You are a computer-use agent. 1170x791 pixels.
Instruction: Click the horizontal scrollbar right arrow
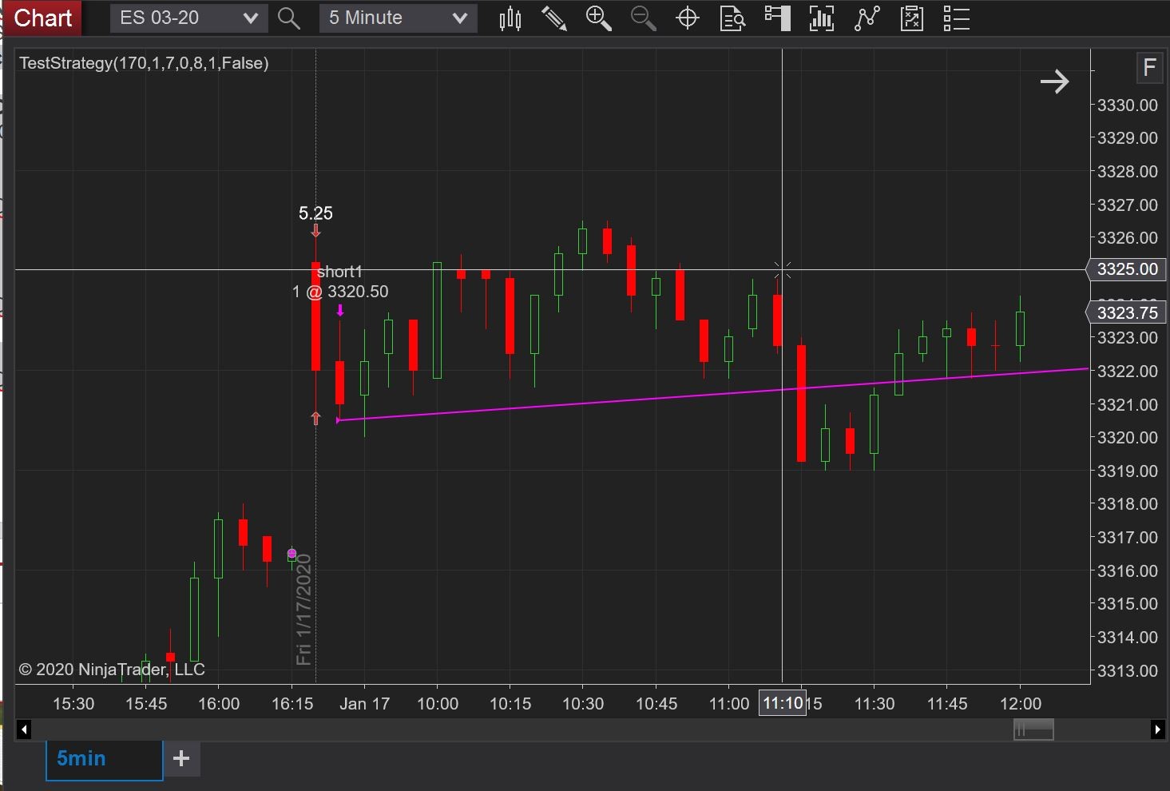click(1157, 729)
